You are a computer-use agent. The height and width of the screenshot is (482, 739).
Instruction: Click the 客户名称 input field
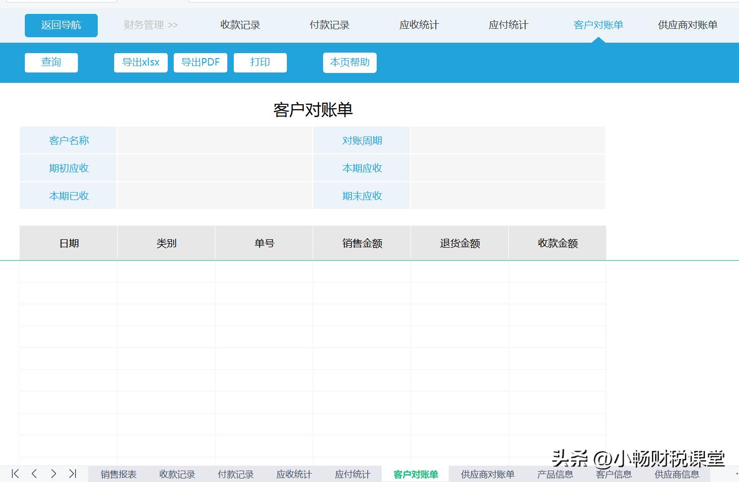pos(214,140)
